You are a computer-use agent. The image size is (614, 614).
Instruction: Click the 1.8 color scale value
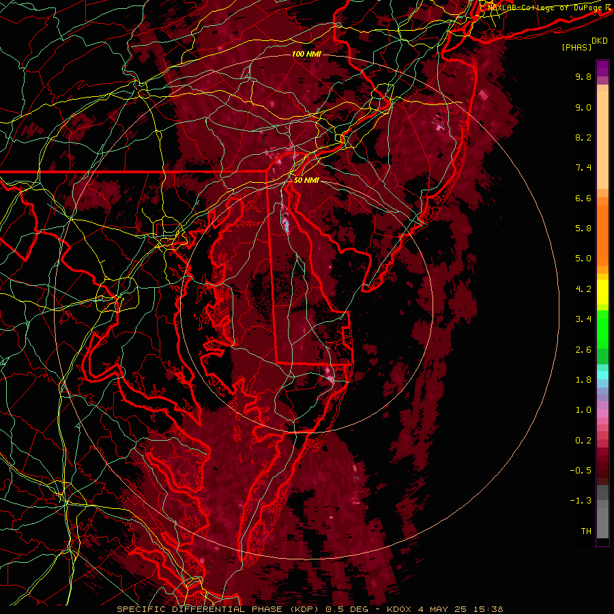[583, 380]
